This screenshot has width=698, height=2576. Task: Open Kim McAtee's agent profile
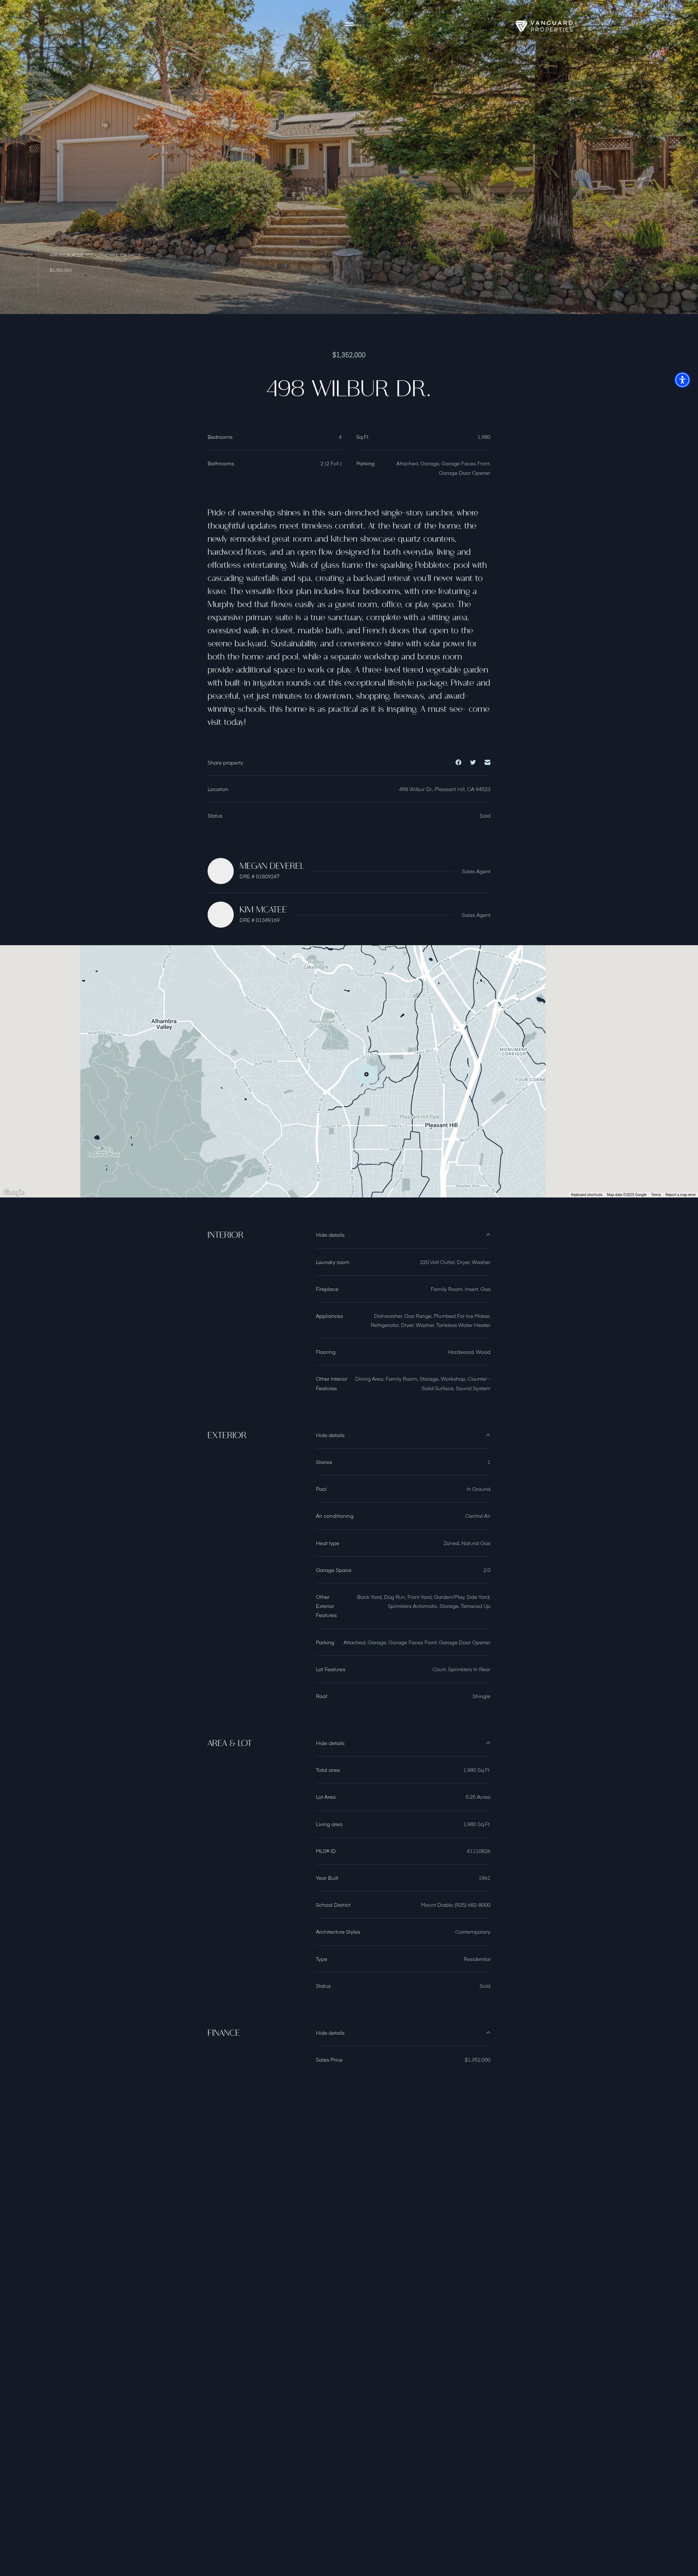click(x=262, y=910)
